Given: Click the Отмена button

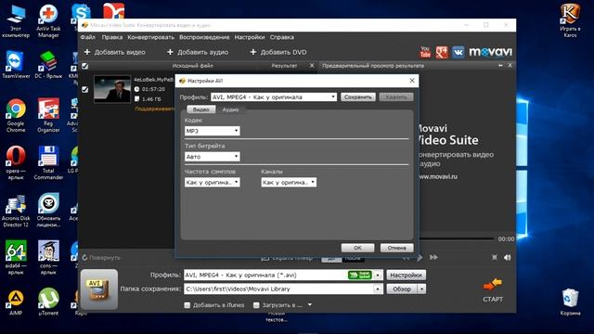Looking at the screenshot, I should (396, 248).
